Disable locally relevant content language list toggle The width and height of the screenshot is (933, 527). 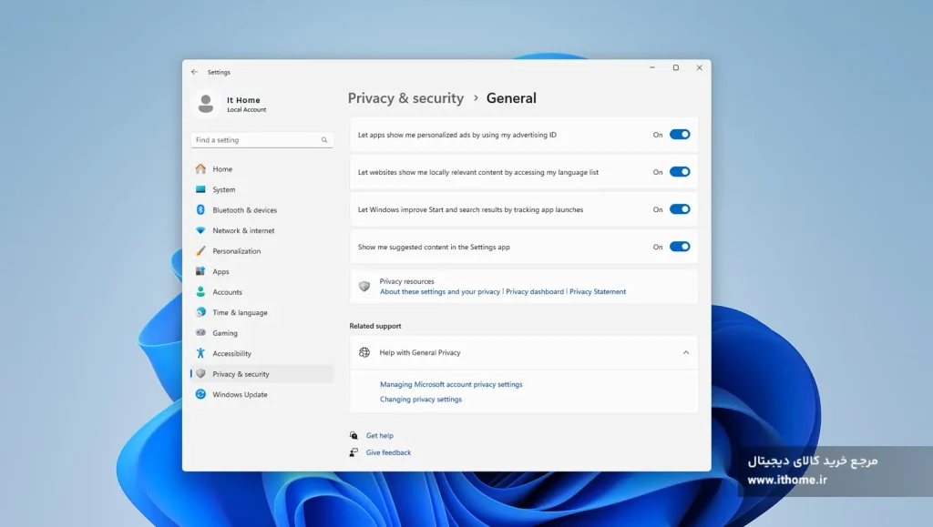680,172
